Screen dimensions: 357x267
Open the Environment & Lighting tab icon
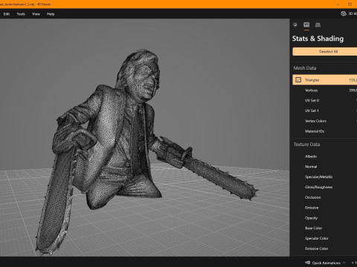[295, 24]
